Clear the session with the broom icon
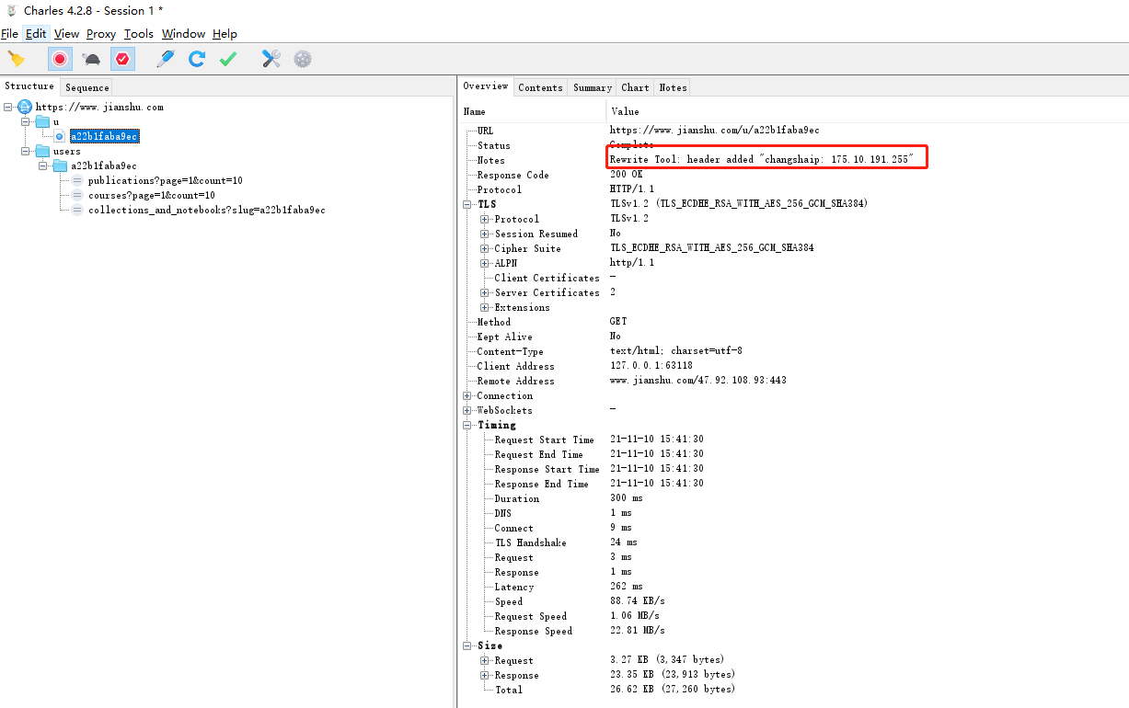Screen dimensions: 1129x708 coord(16,59)
